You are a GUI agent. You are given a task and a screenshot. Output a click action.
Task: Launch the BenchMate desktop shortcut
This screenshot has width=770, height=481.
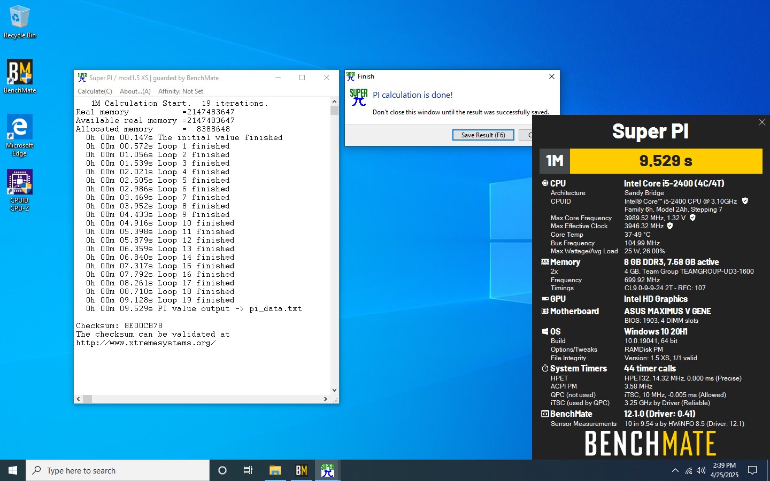click(20, 76)
